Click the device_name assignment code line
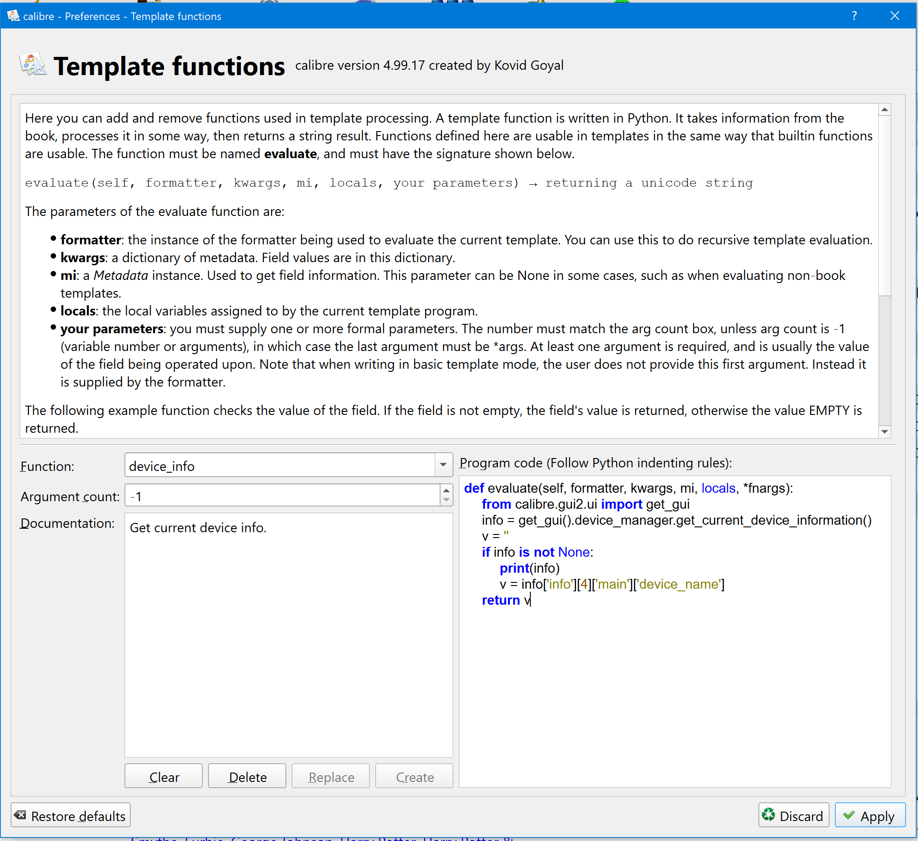This screenshot has width=918, height=841. click(x=612, y=584)
